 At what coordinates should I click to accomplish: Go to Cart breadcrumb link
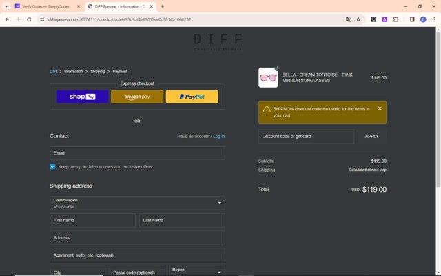[53, 72]
